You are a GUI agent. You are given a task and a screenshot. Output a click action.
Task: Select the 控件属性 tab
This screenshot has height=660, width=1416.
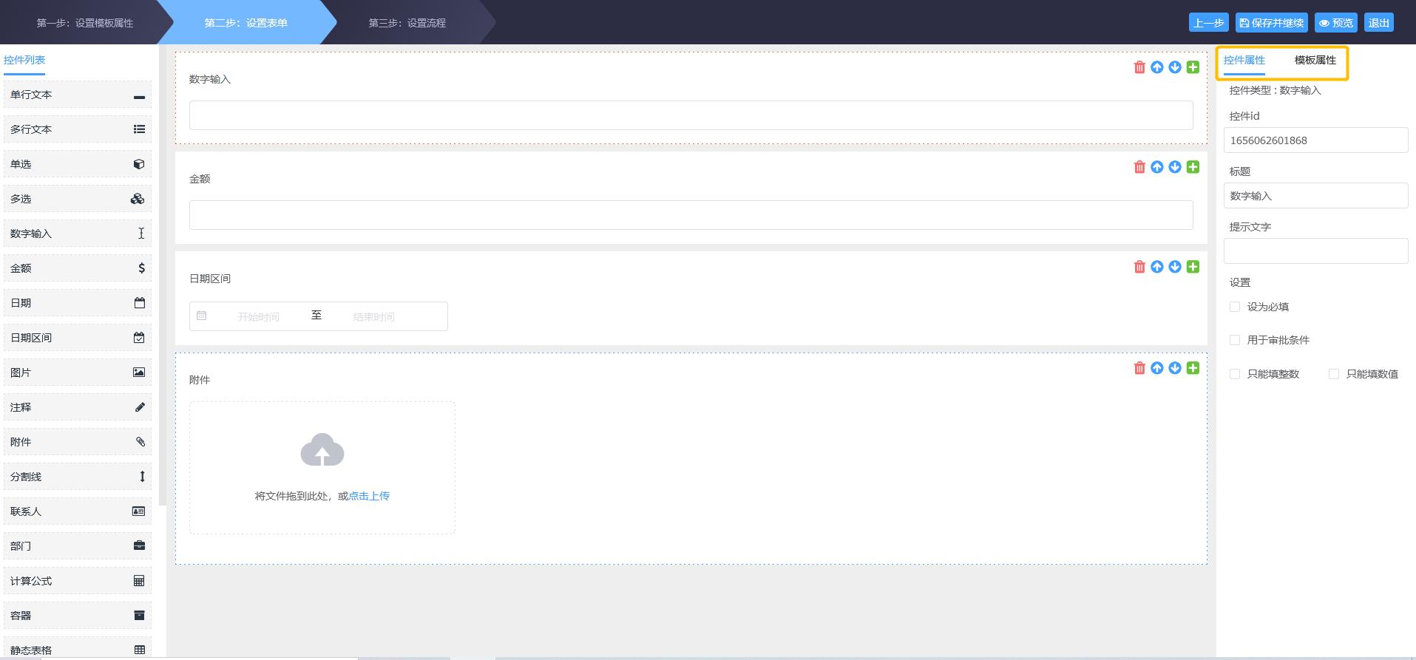1244,61
